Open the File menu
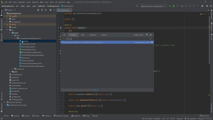 6,2
